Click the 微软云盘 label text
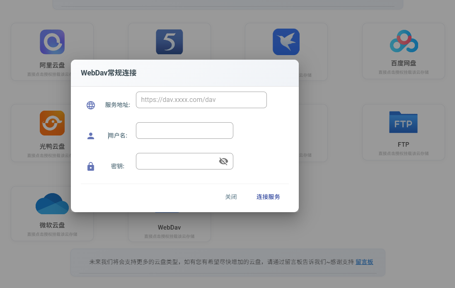 (x=52, y=225)
